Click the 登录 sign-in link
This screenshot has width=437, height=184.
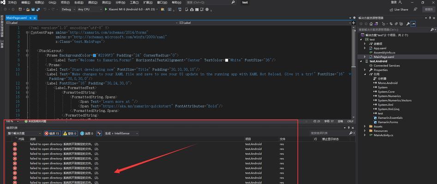point(394,2)
